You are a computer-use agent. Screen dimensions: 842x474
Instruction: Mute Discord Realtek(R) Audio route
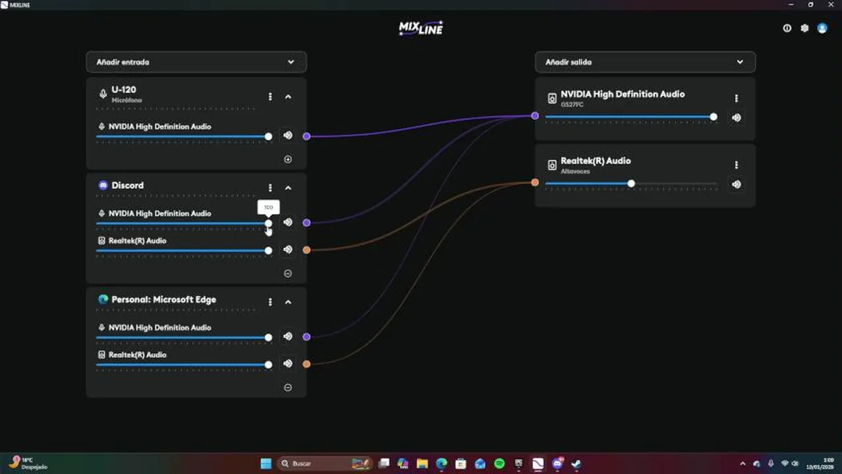point(288,250)
